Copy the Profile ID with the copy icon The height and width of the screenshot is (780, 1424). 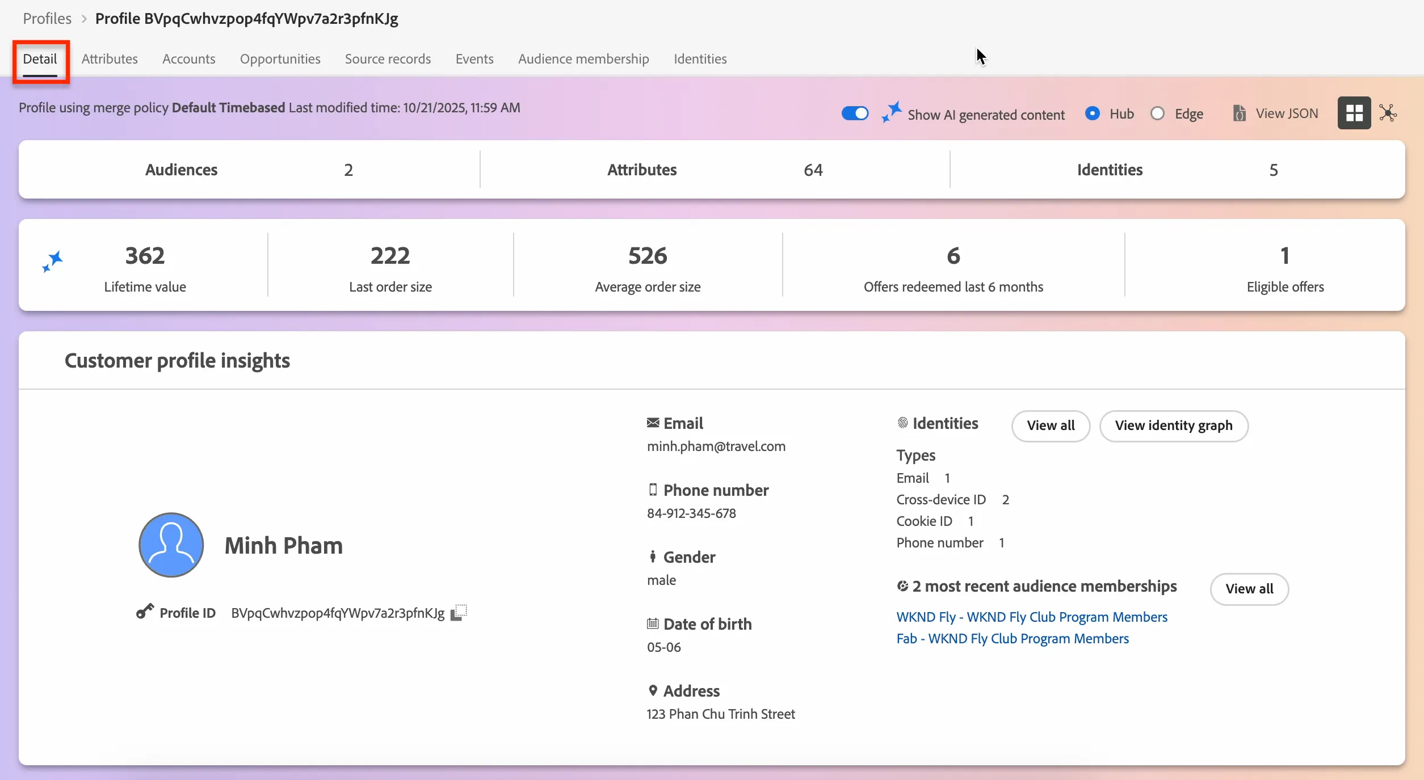coord(459,613)
